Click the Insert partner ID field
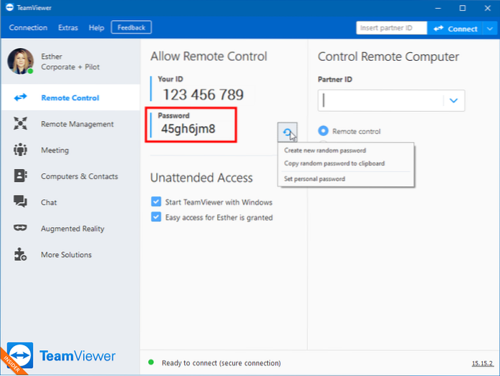The height and width of the screenshot is (376, 500). pos(391,28)
